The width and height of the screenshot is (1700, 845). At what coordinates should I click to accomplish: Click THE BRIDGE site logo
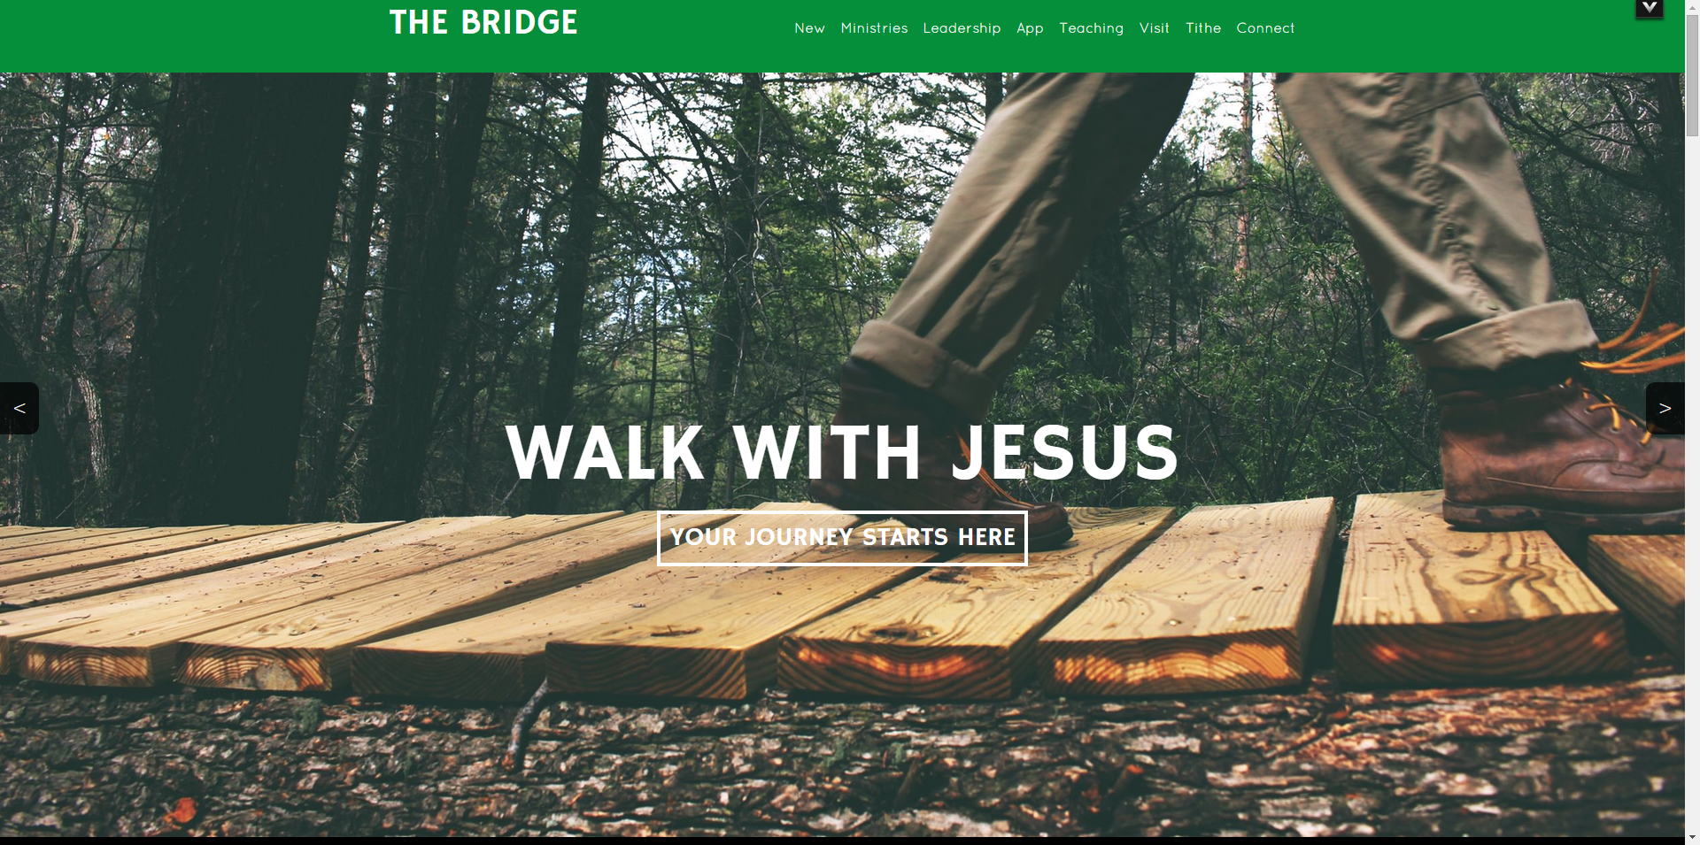483,23
